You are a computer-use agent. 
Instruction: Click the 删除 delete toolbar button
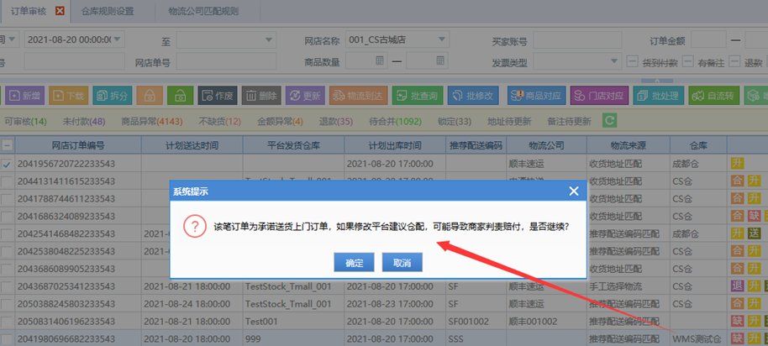coord(261,96)
